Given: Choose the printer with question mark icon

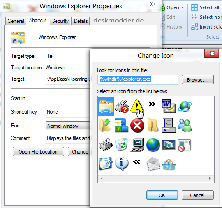Looking at the screenshot, I should tap(121, 106).
